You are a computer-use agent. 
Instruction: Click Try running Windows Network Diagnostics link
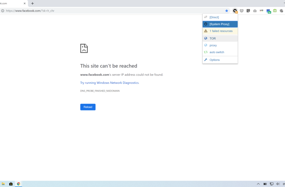[x=110, y=83]
